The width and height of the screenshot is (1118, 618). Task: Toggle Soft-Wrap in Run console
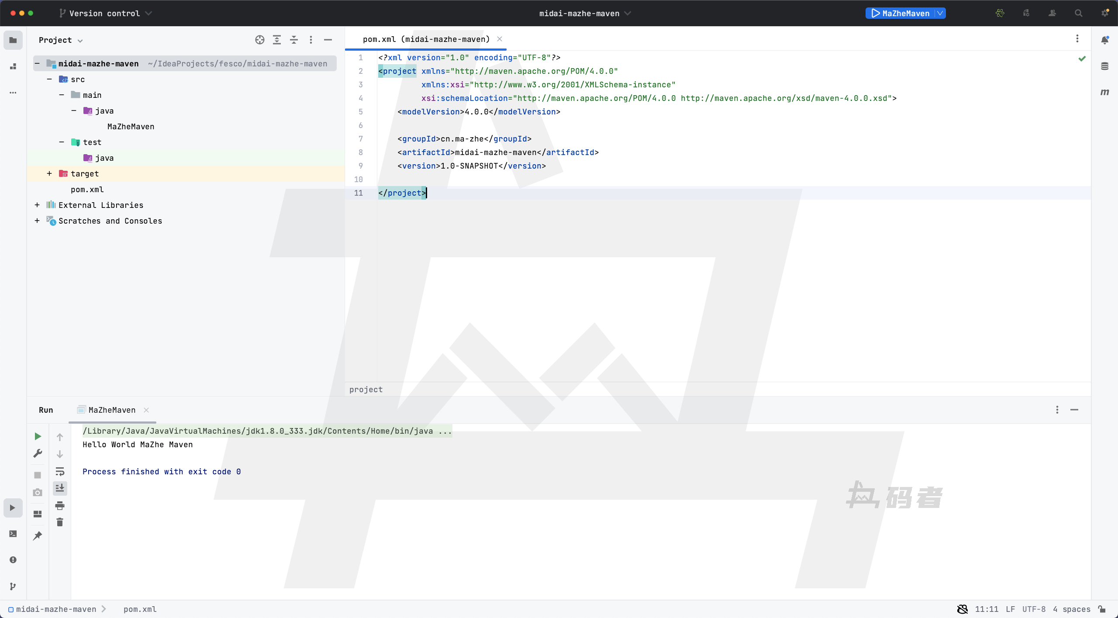[x=60, y=471]
